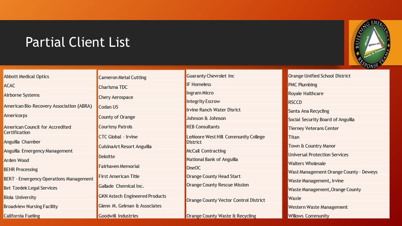Select Orange County Vector Control District
The width and height of the screenshot is (402, 226).
[x=226, y=200]
